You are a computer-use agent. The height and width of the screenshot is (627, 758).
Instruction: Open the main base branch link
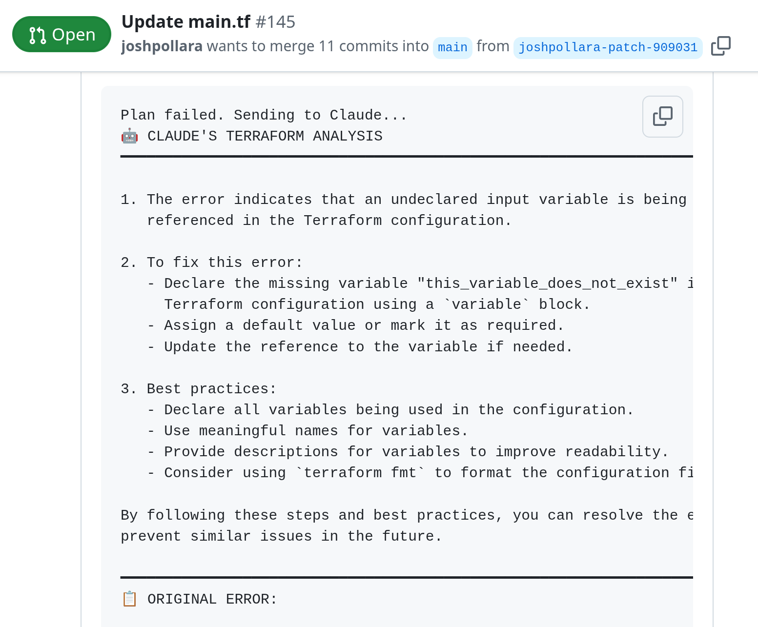pyautogui.click(x=452, y=47)
